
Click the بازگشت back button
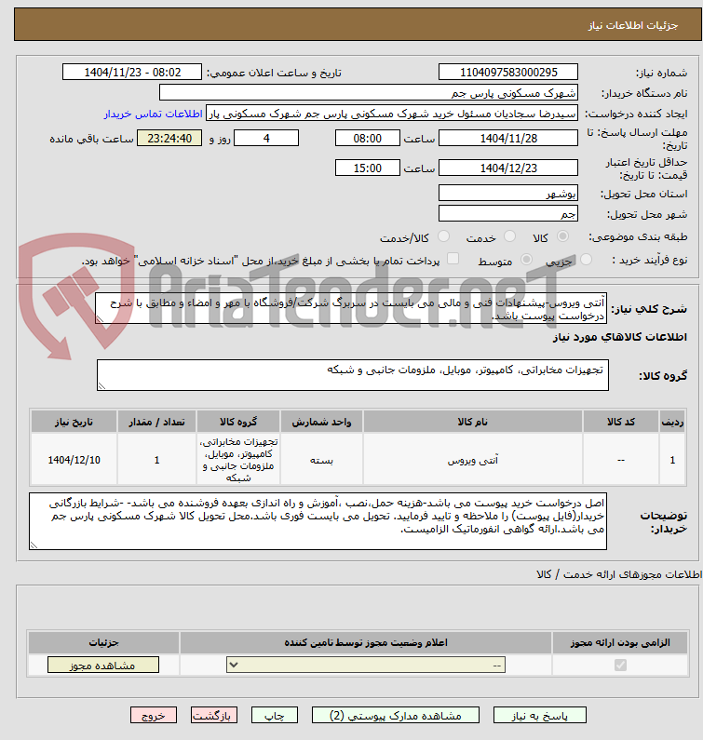(x=214, y=716)
